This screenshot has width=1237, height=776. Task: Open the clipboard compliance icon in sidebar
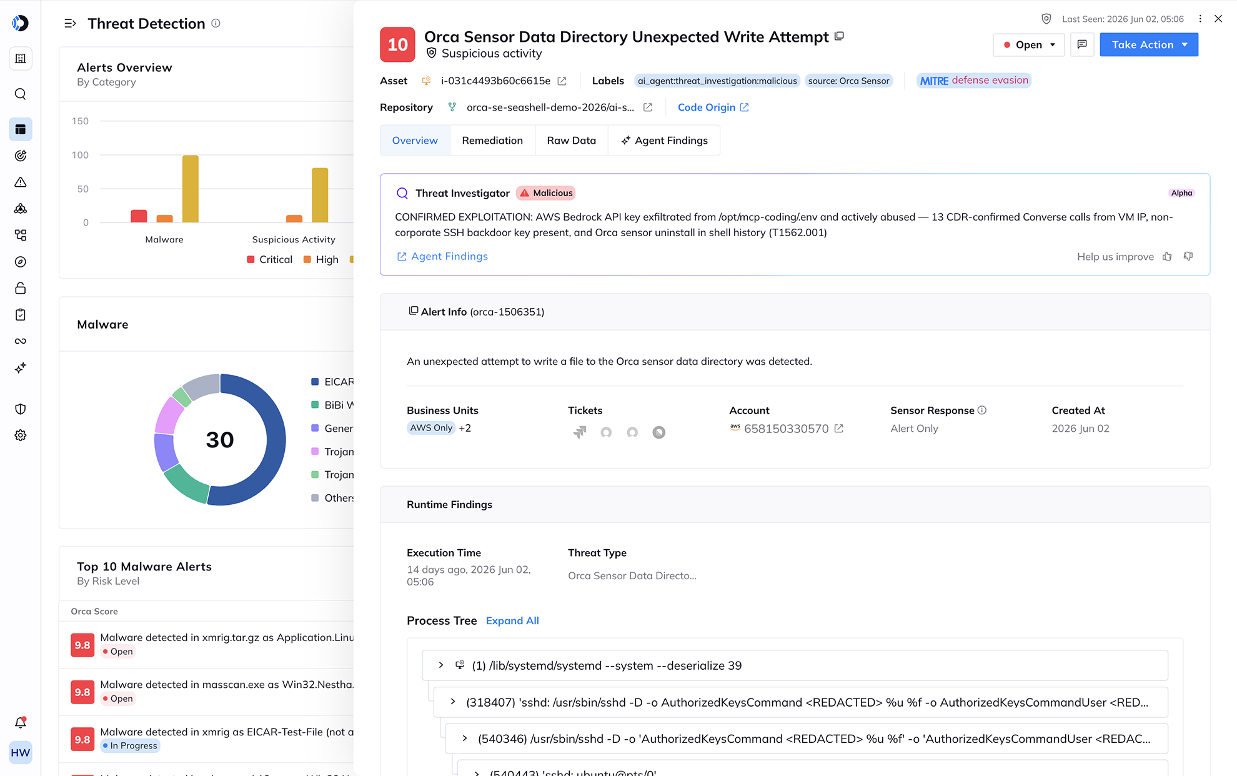(21, 315)
